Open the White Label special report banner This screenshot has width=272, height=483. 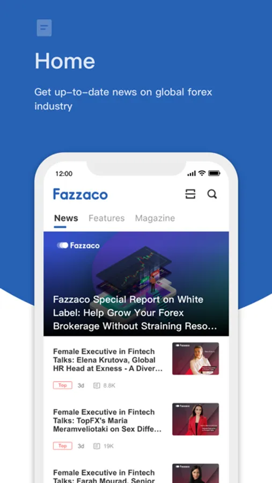[136, 284]
